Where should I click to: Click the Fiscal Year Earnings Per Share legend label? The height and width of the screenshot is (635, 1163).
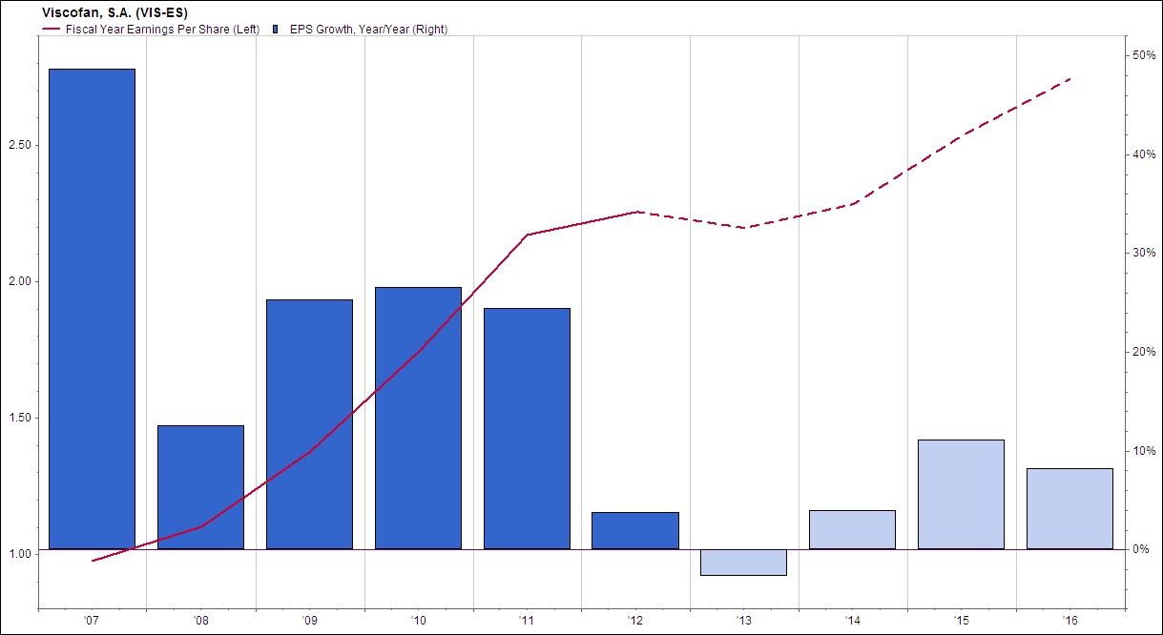pyautogui.click(x=162, y=30)
